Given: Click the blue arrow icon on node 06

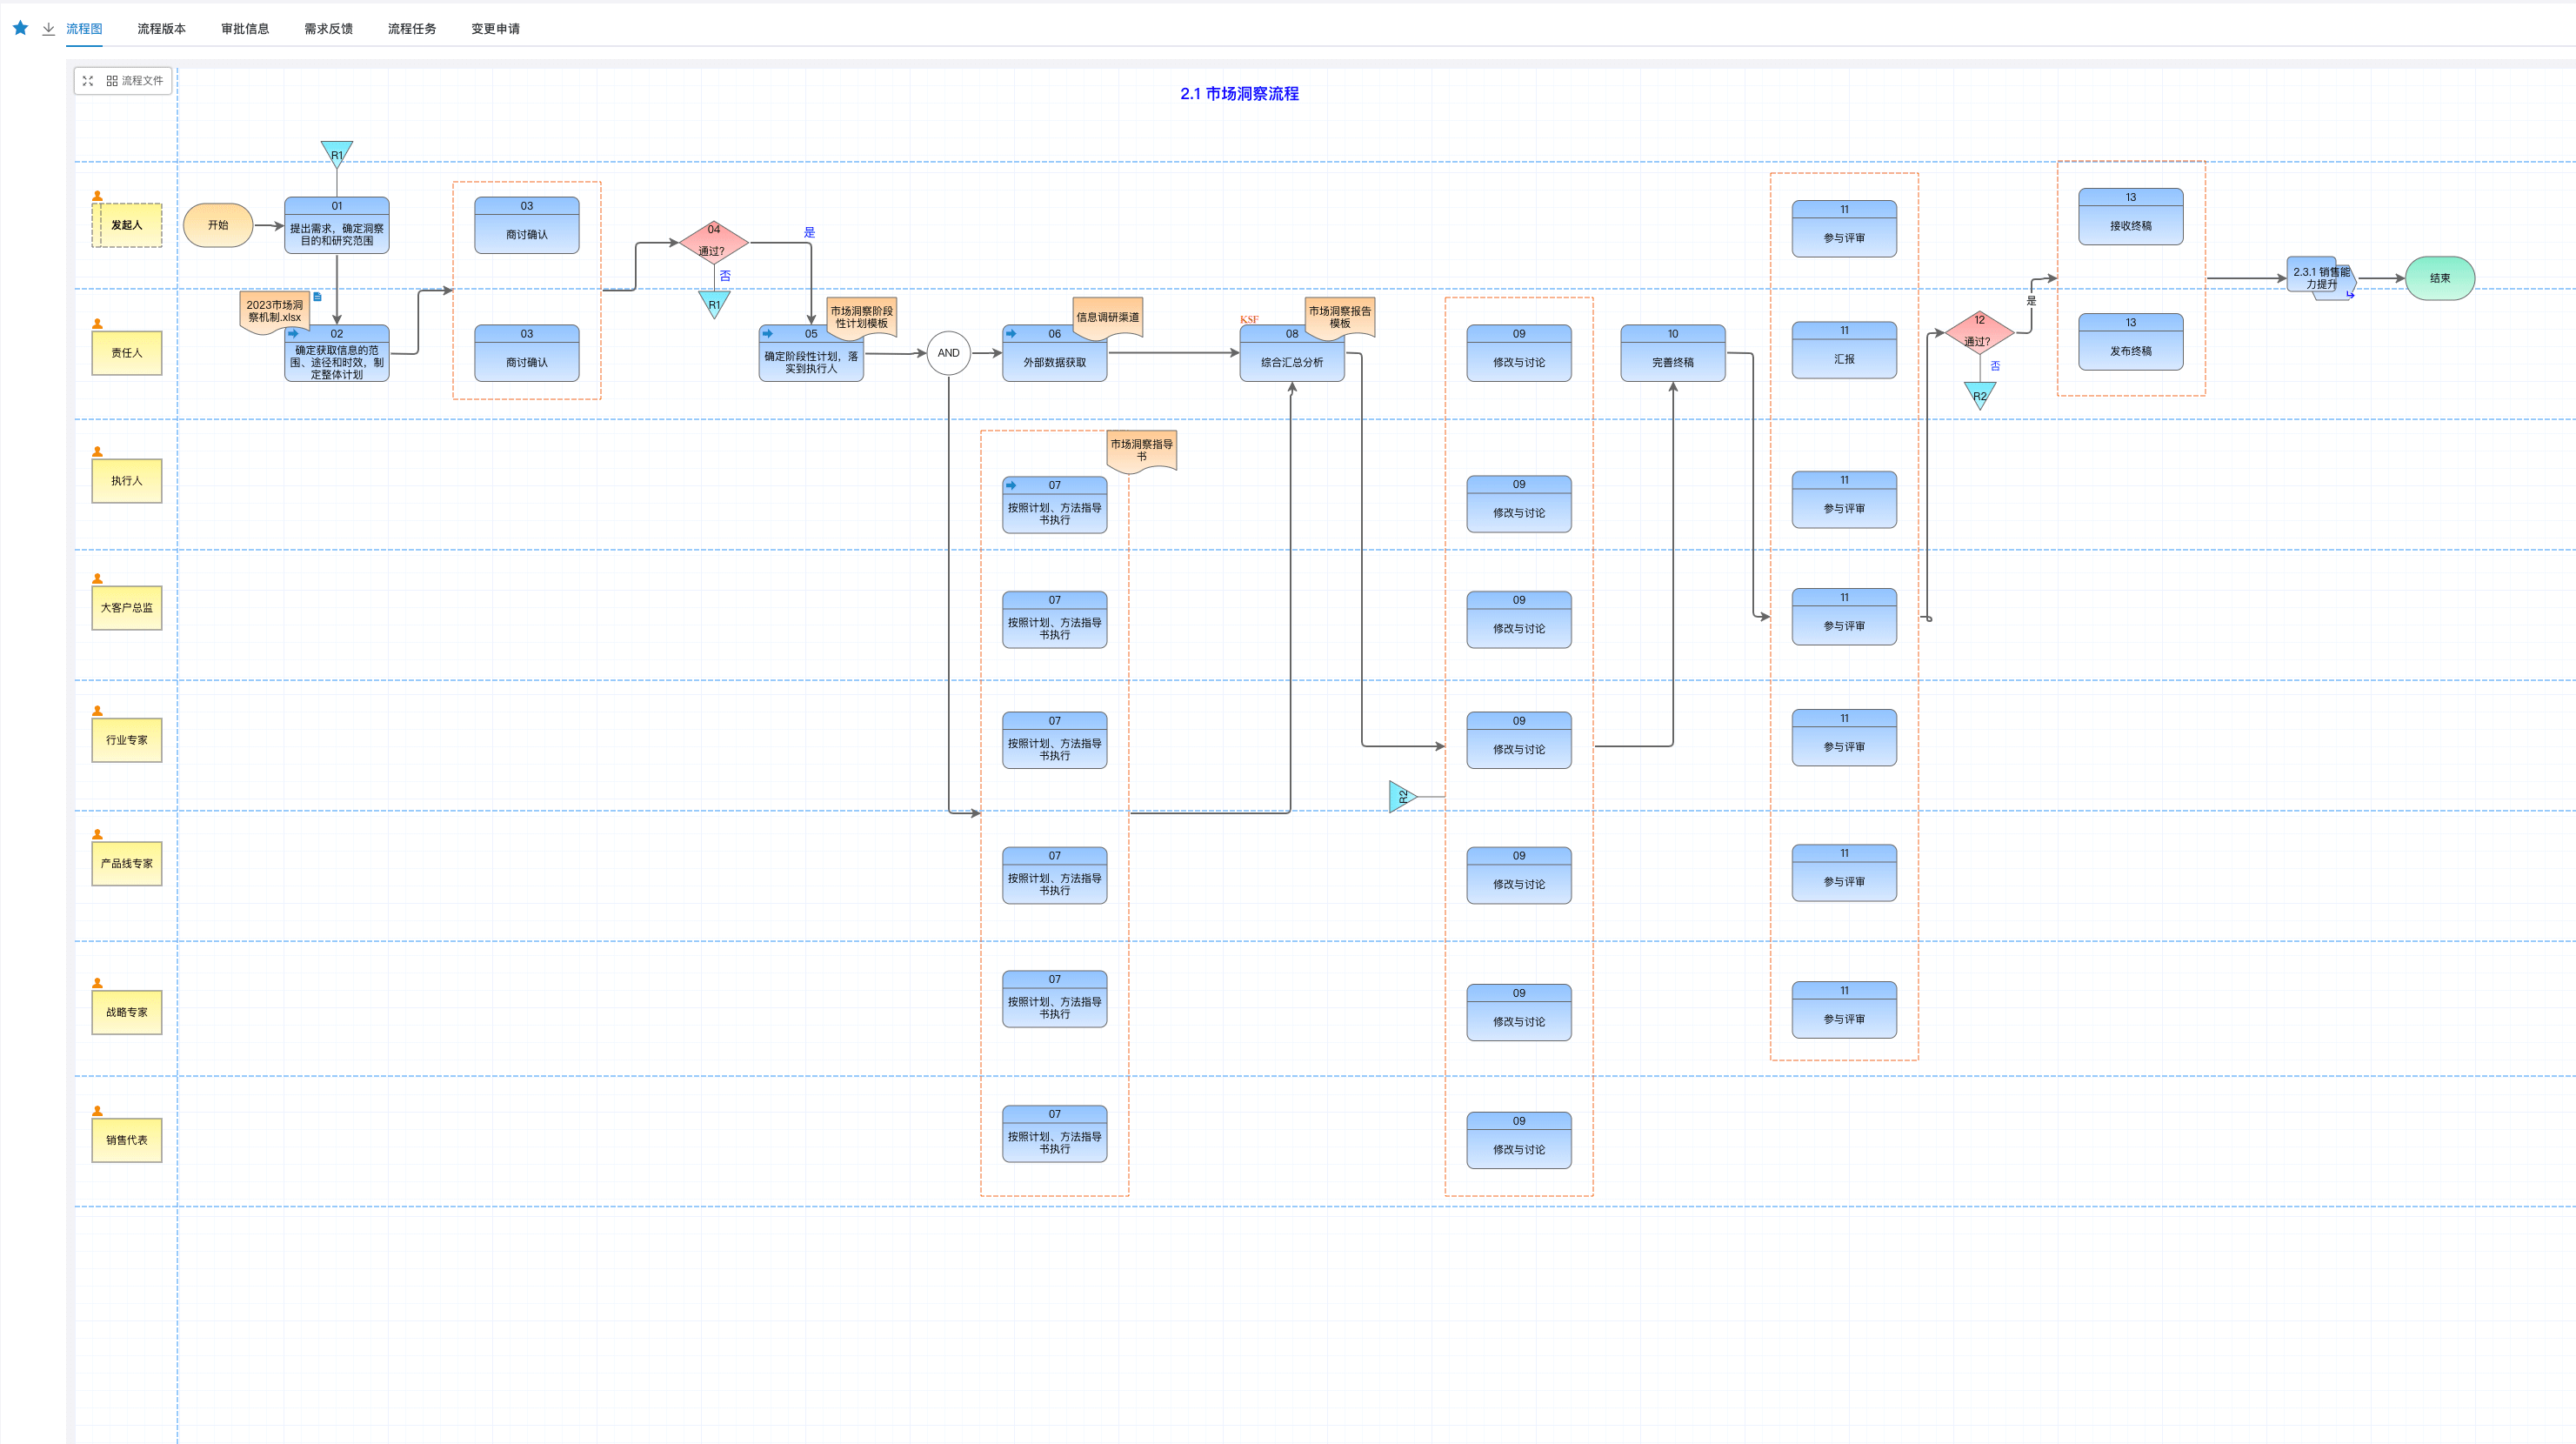Looking at the screenshot, I should [x=1011, y=333].
